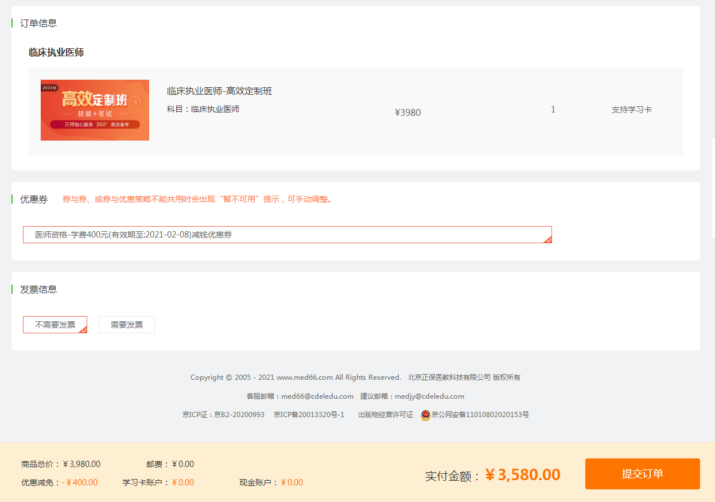This screenshot has height=502, width=715.
Task: Open the 高效定制班 course thumbnail
Action: pyautogui.click(x=95, y=110)
